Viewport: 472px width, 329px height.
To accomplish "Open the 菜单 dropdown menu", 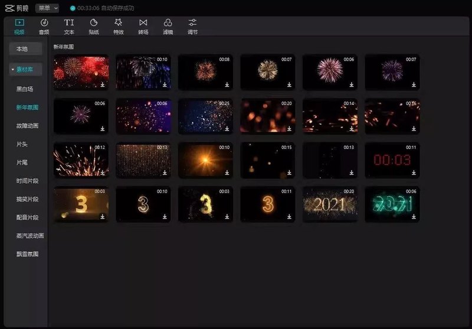I will pyautogui.click(x=47, y=8).
